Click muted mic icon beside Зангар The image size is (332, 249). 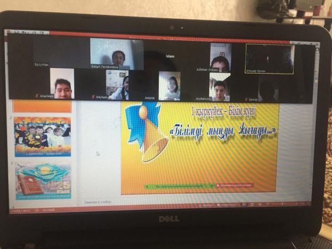[248, 97]
